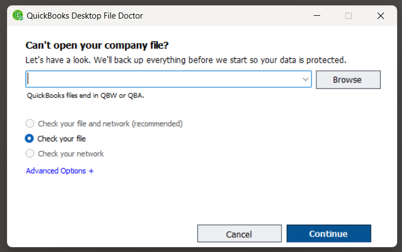402x252 pixels.
Task: Open the company file path dropdown chevron
Action: click(305, 79)
